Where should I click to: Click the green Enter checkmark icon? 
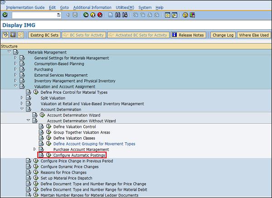(5, 15)
